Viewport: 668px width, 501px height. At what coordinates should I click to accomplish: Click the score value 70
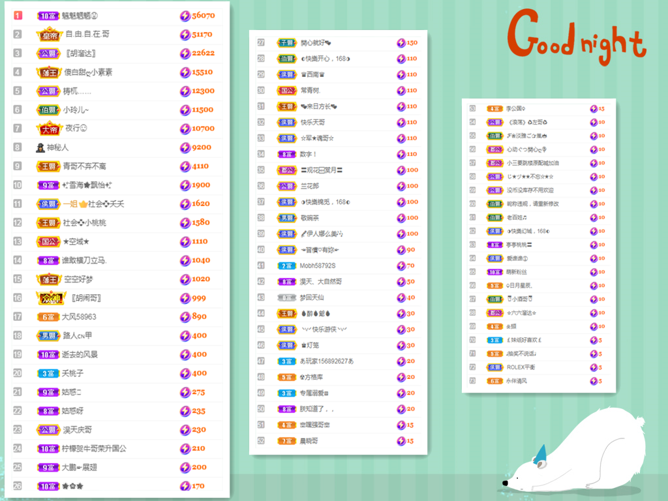click(x=411, y=266)
